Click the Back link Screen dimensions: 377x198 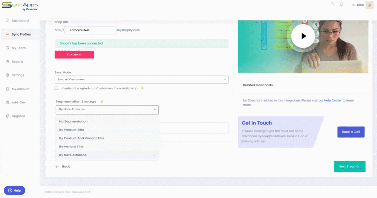66,166
